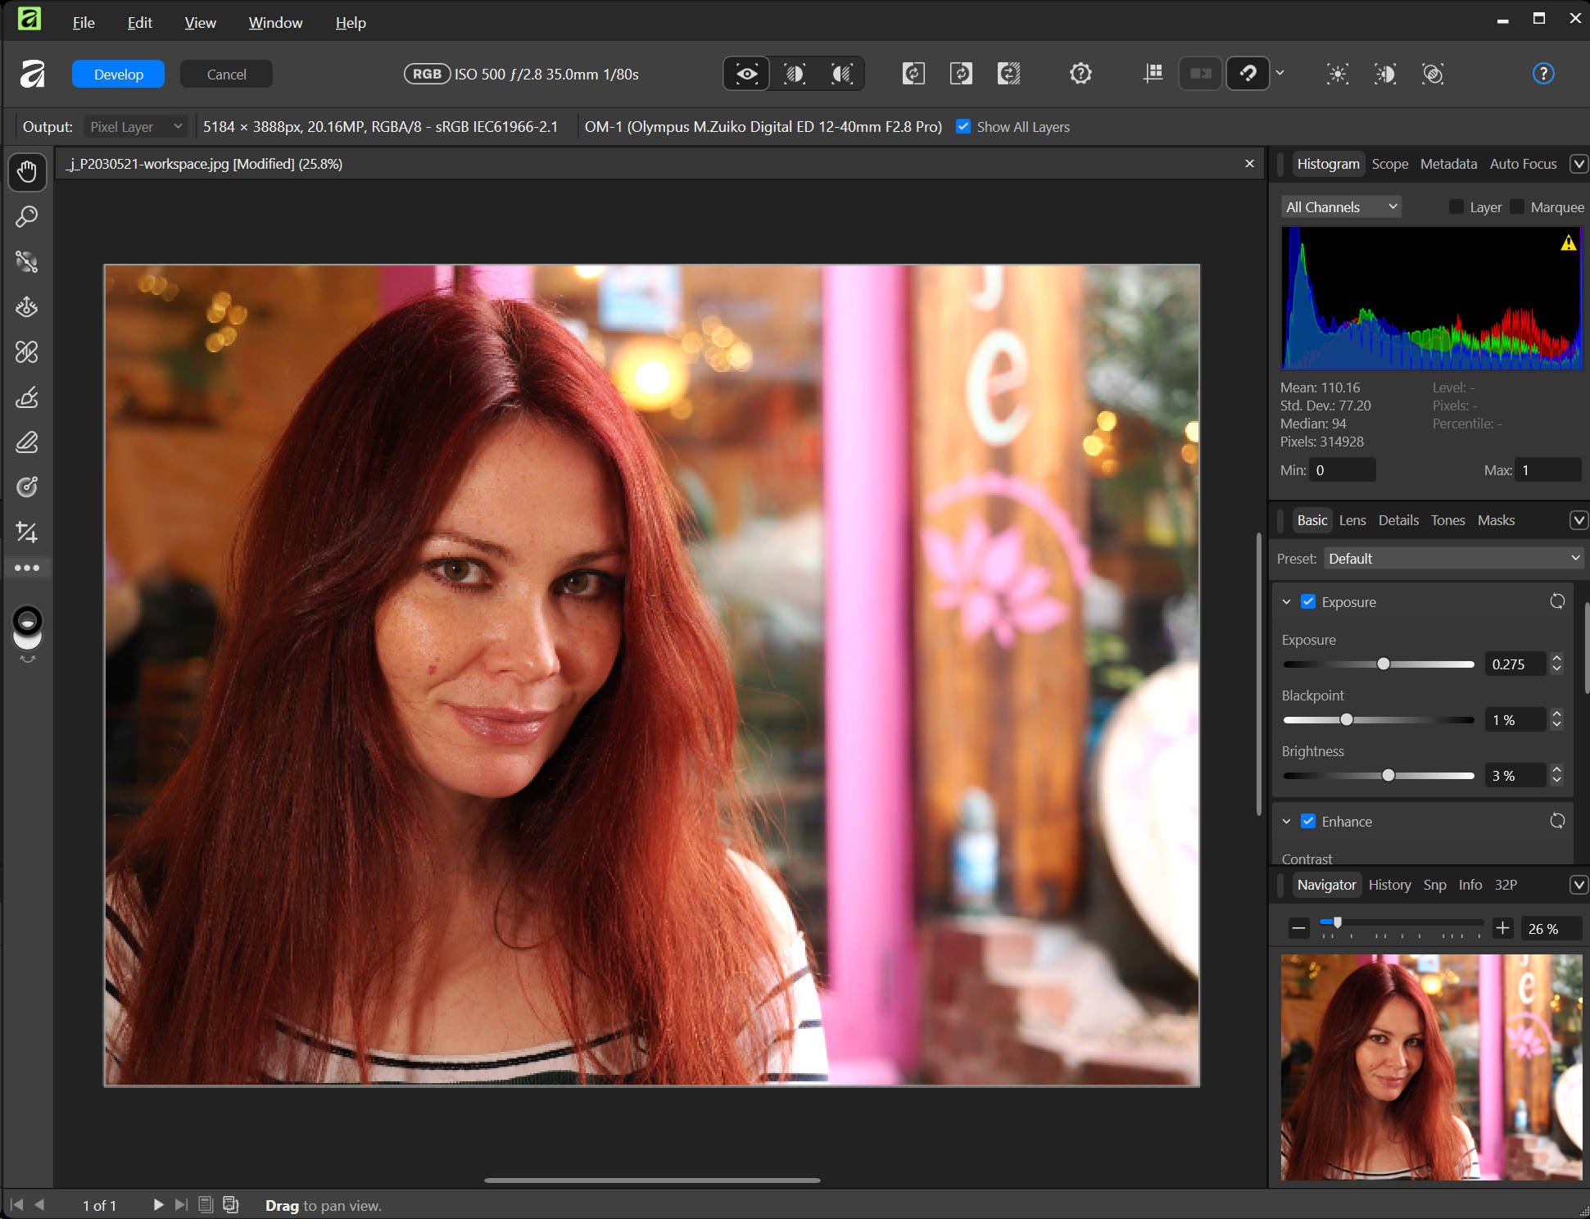Toggle the grid overlay from the toolbar
Viewport: 1590px width, 1219px height.
click(x=1152, y=74)
